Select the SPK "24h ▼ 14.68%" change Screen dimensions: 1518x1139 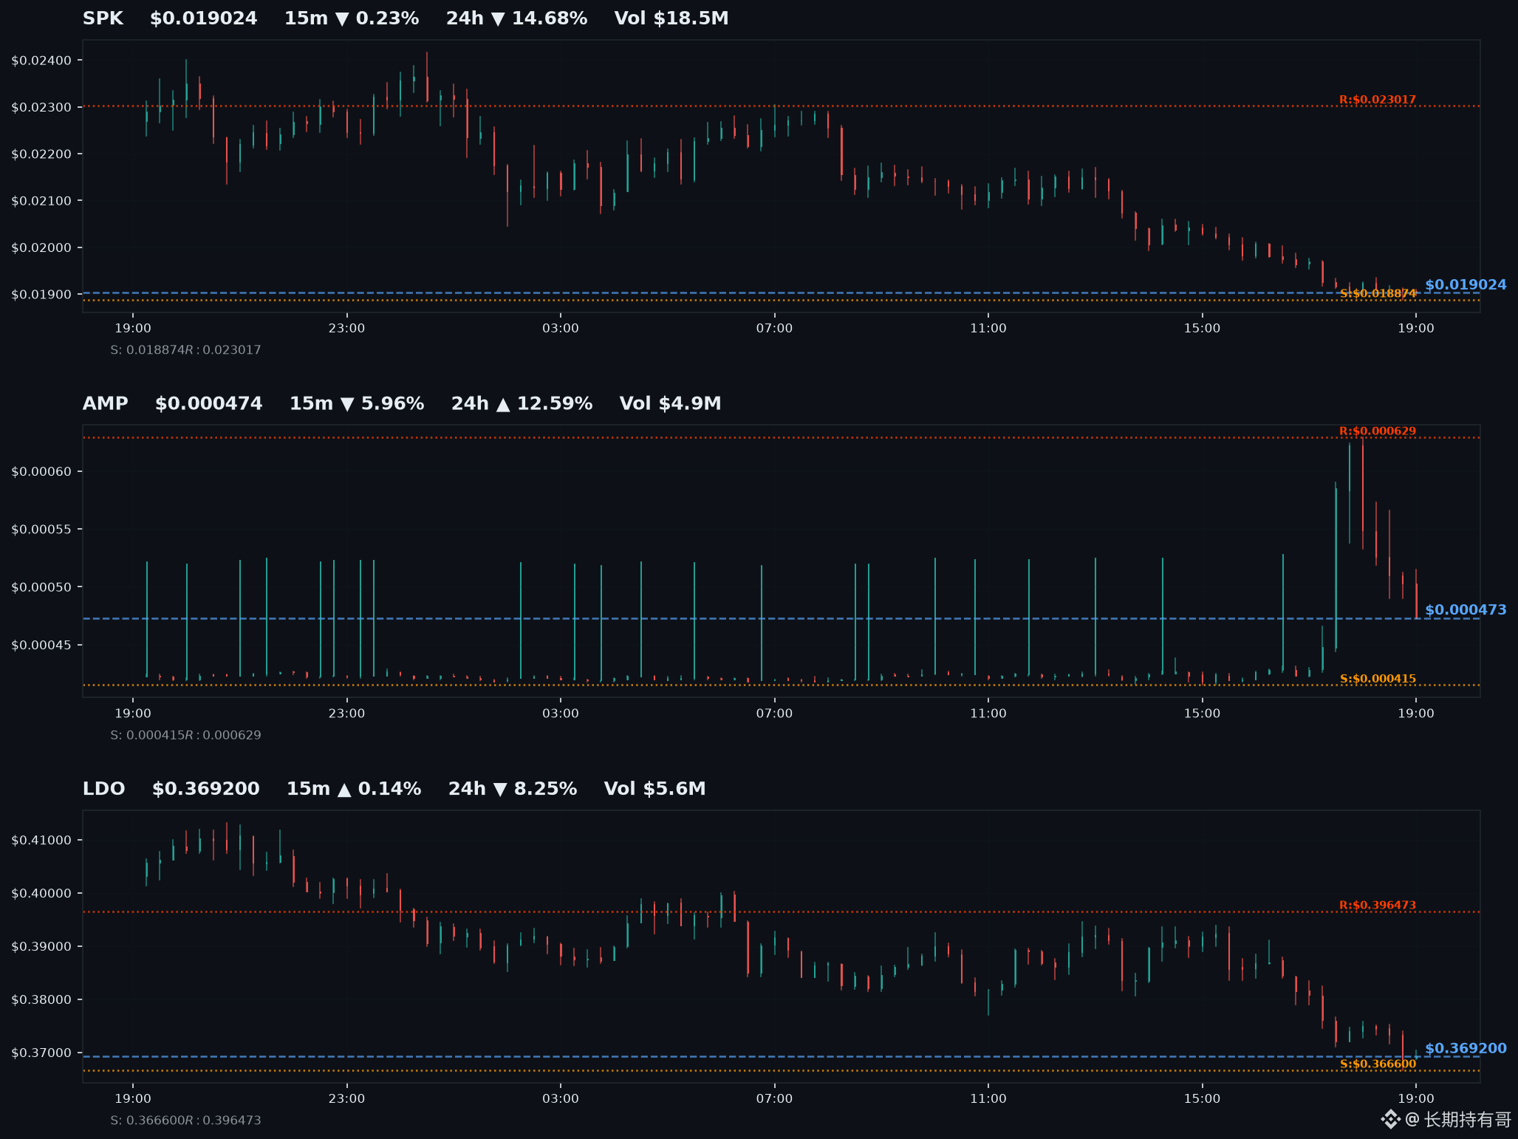click(x=516, y=18)
